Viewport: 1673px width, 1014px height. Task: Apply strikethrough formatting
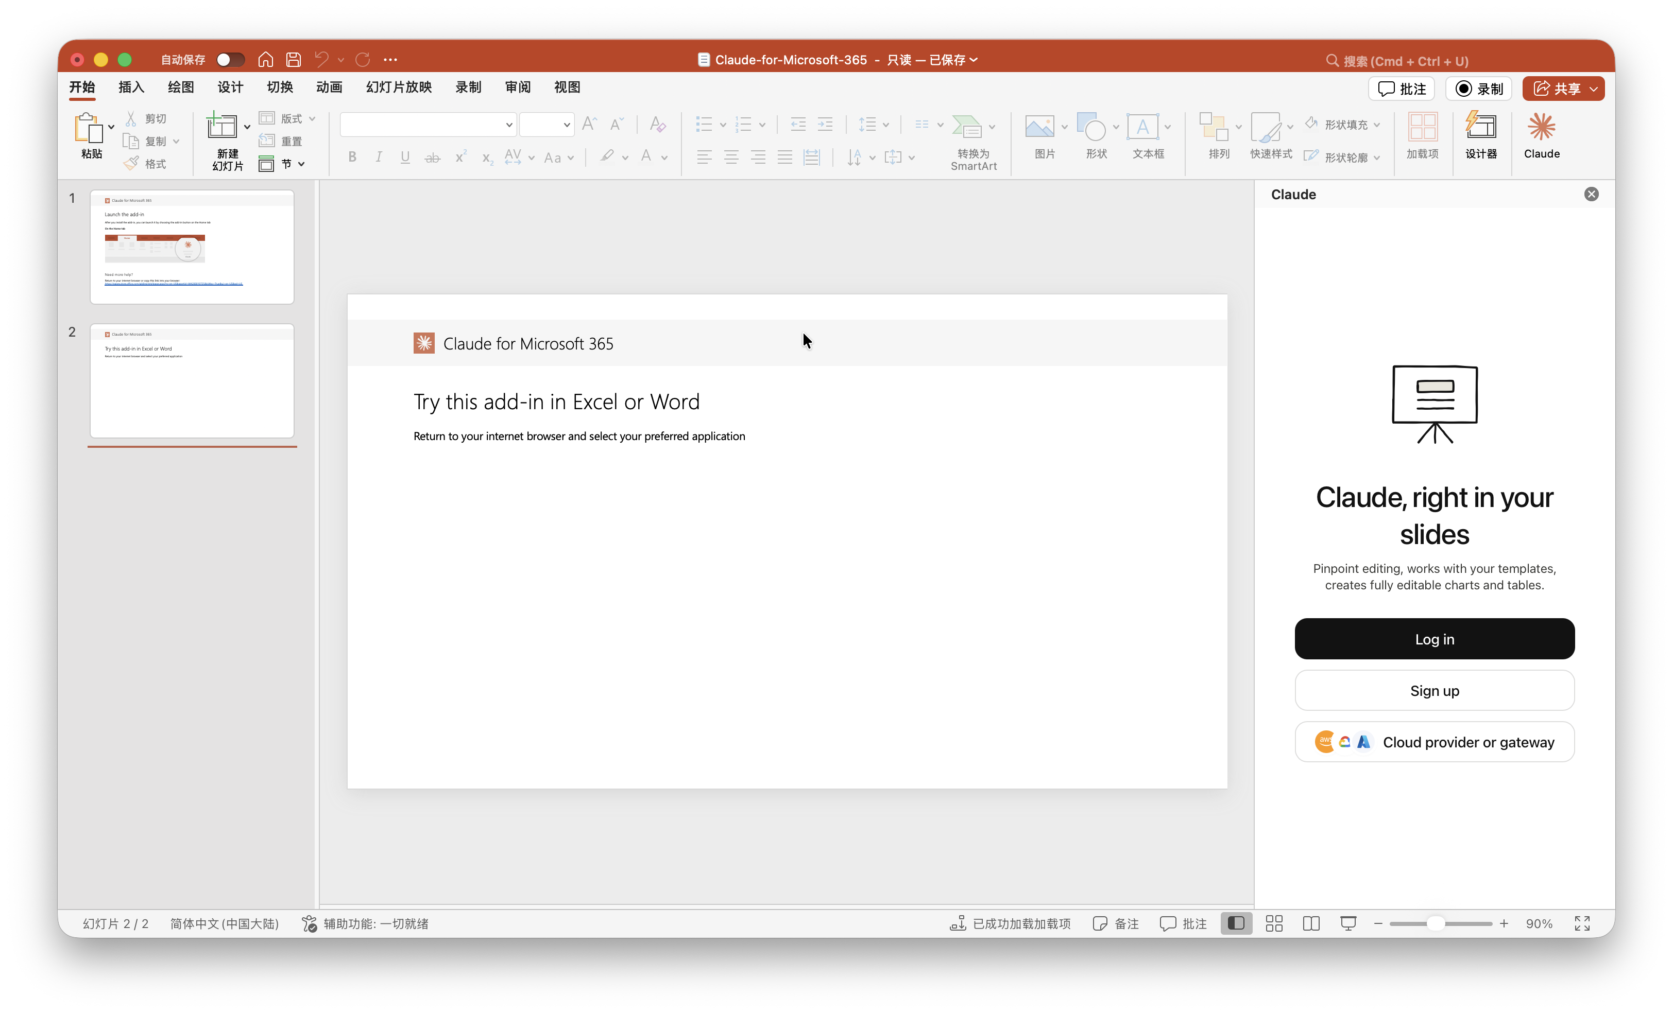pyautogui.click(x=432, y=158)
